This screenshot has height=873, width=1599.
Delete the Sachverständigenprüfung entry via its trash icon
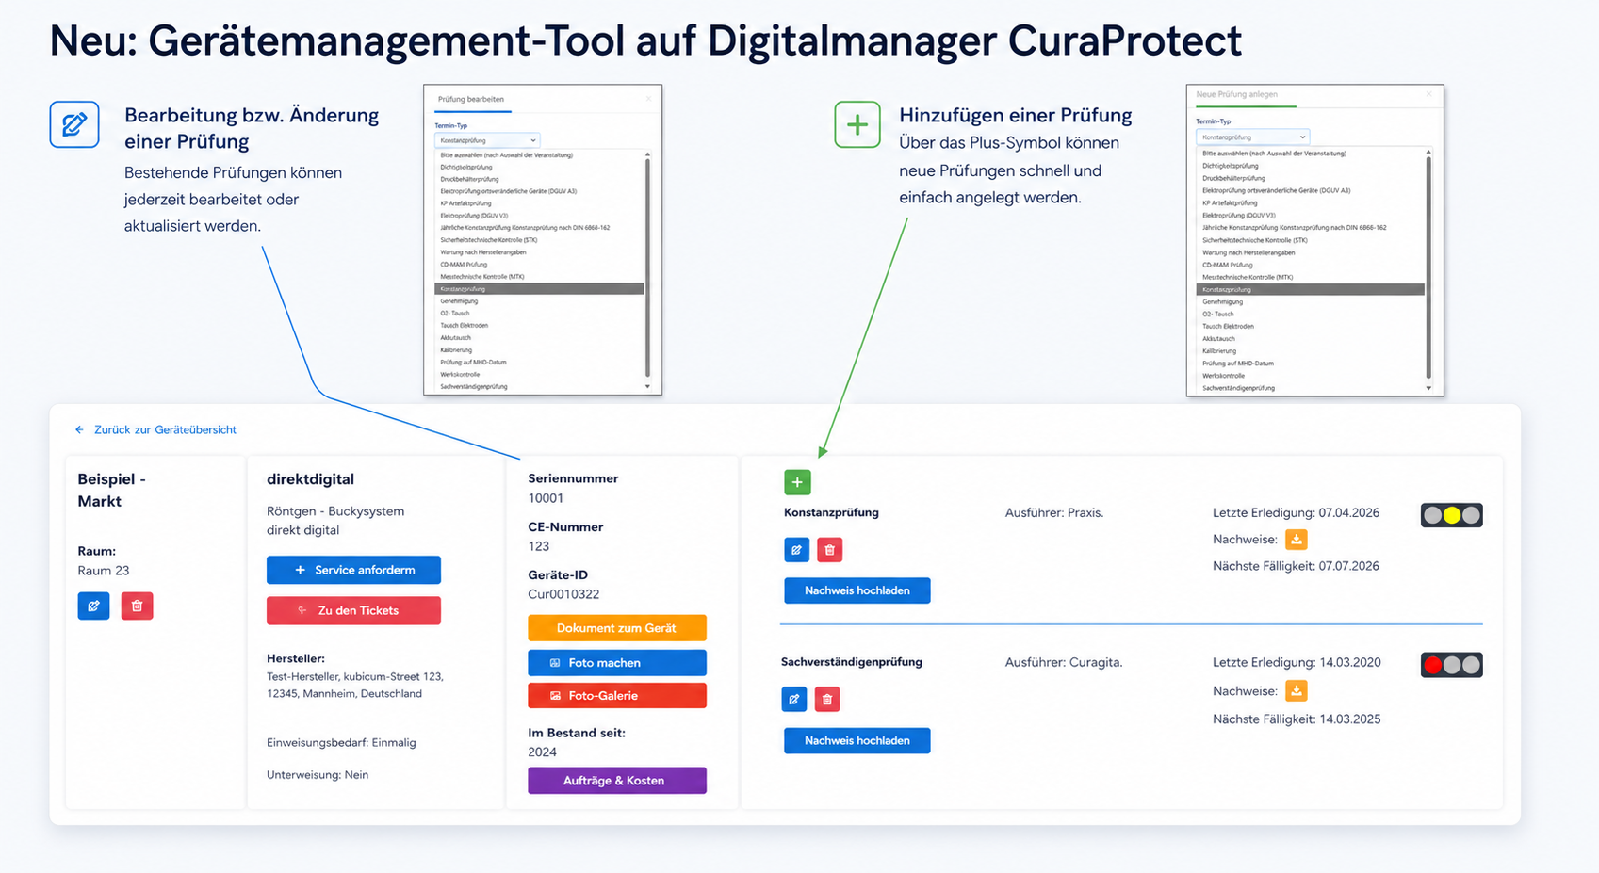tap(826, 699)
